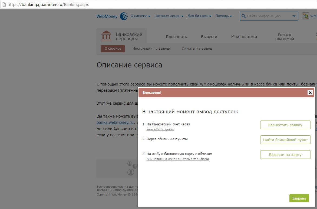Click the Через обменные пункты item text
Screen dimensions: 317x209
point(167,139)
